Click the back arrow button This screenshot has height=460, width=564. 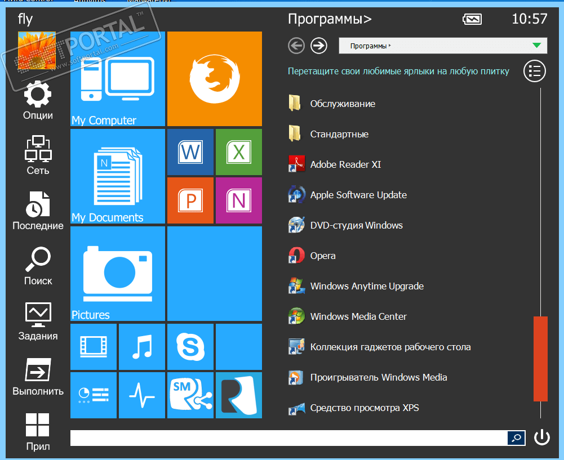coord(296,46)
